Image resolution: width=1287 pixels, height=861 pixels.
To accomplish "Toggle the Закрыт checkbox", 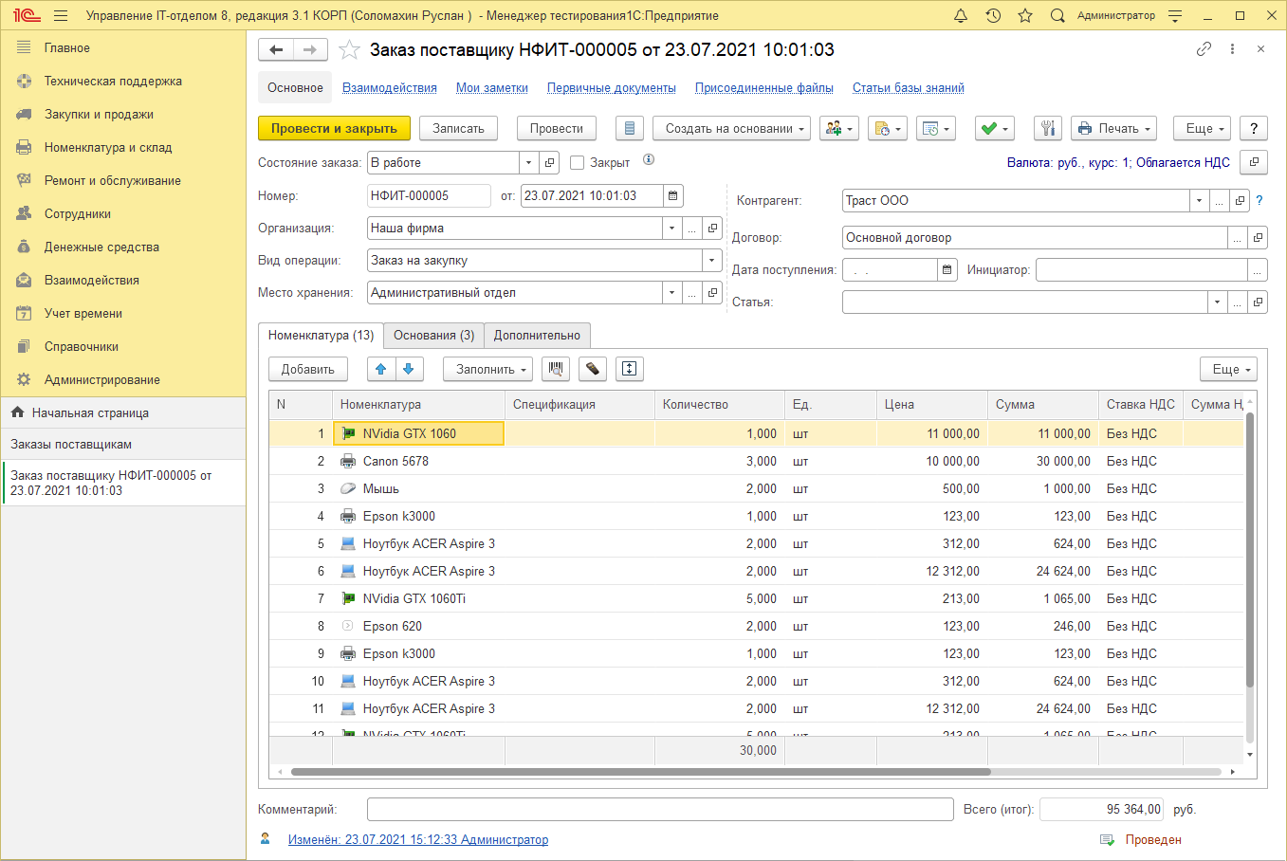I will tap(577, 163).
